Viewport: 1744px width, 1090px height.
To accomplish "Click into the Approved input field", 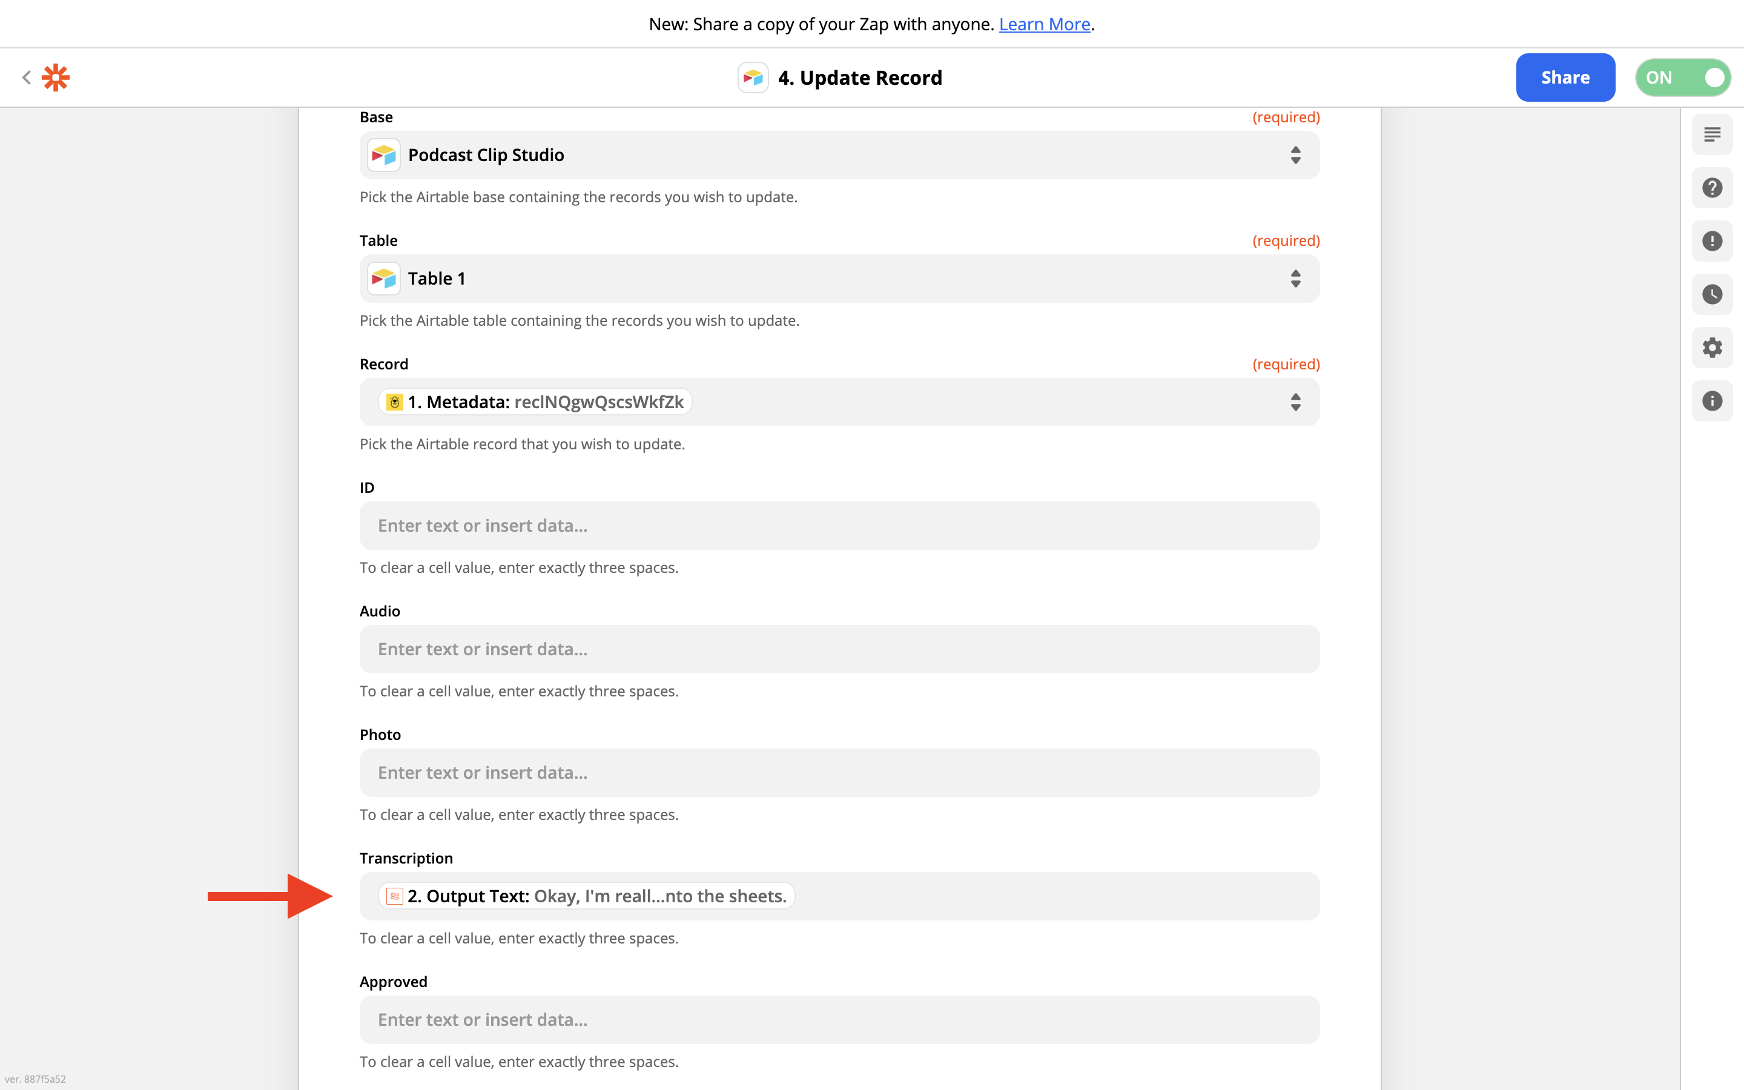I will pyautogui.click(x=839, y=1020).
